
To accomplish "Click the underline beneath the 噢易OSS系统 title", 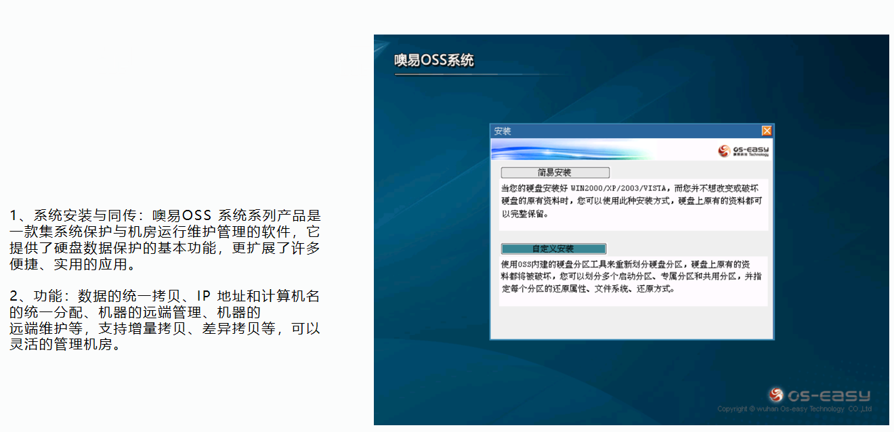I will click(474, 74).
